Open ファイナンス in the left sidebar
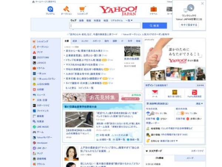222x167 pixels. click(43, 111)
